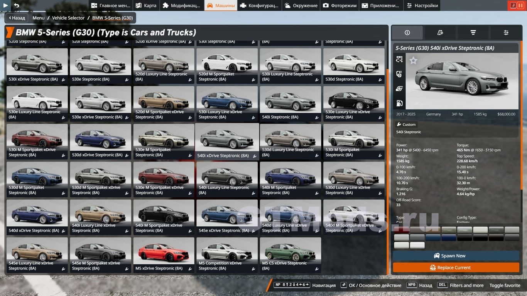Switch to Фоторежим tab
Screen dimensions: 527x296
(x=340, y=5)
